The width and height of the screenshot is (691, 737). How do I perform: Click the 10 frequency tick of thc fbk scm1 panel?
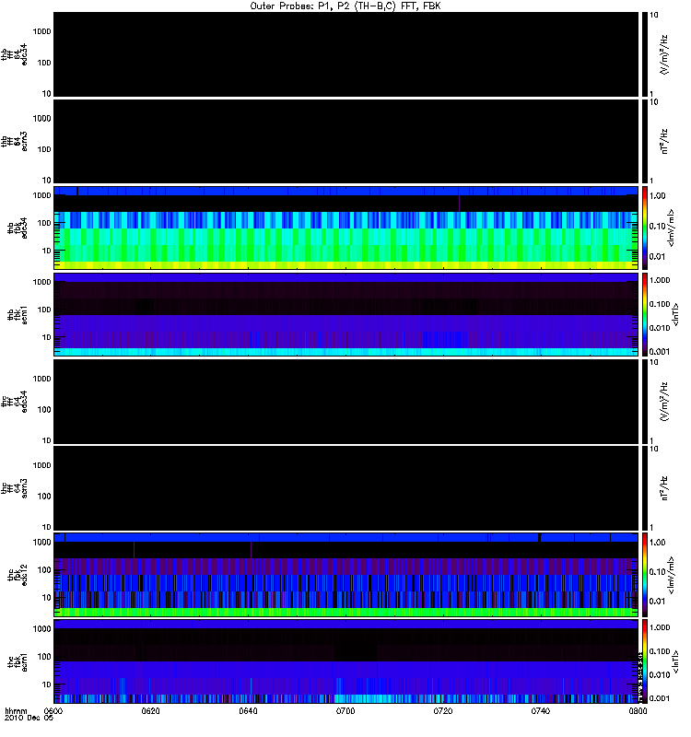point(47,684)
